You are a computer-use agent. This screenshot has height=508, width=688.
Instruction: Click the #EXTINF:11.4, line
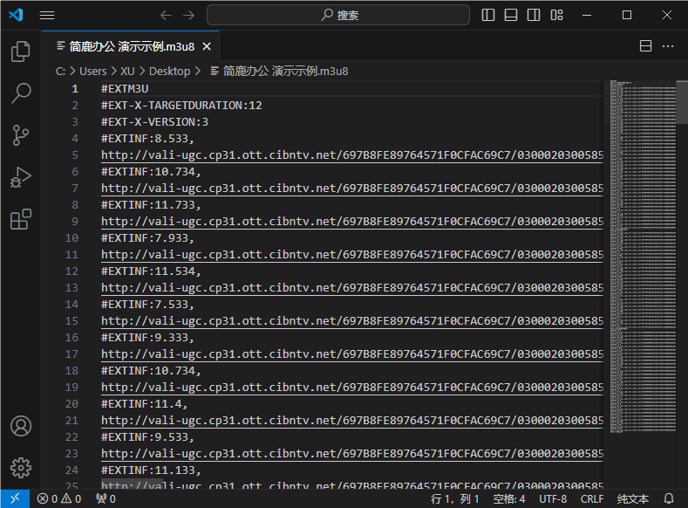tap(145, 403)
